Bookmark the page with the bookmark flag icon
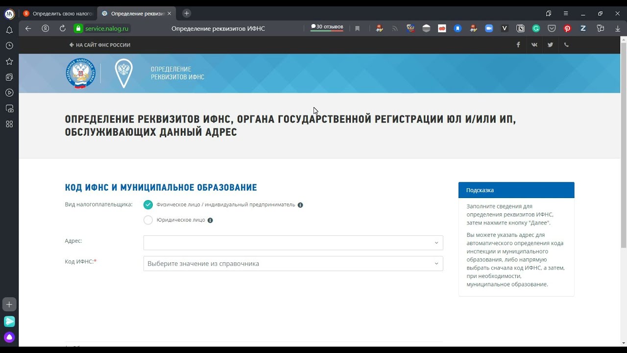Screen dimensions: 627x353 pos(358,28)
